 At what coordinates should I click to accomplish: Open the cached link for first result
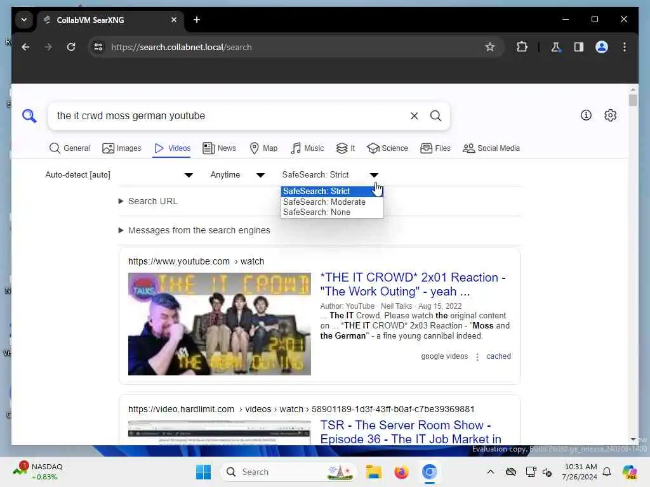(x=498, y=356)
